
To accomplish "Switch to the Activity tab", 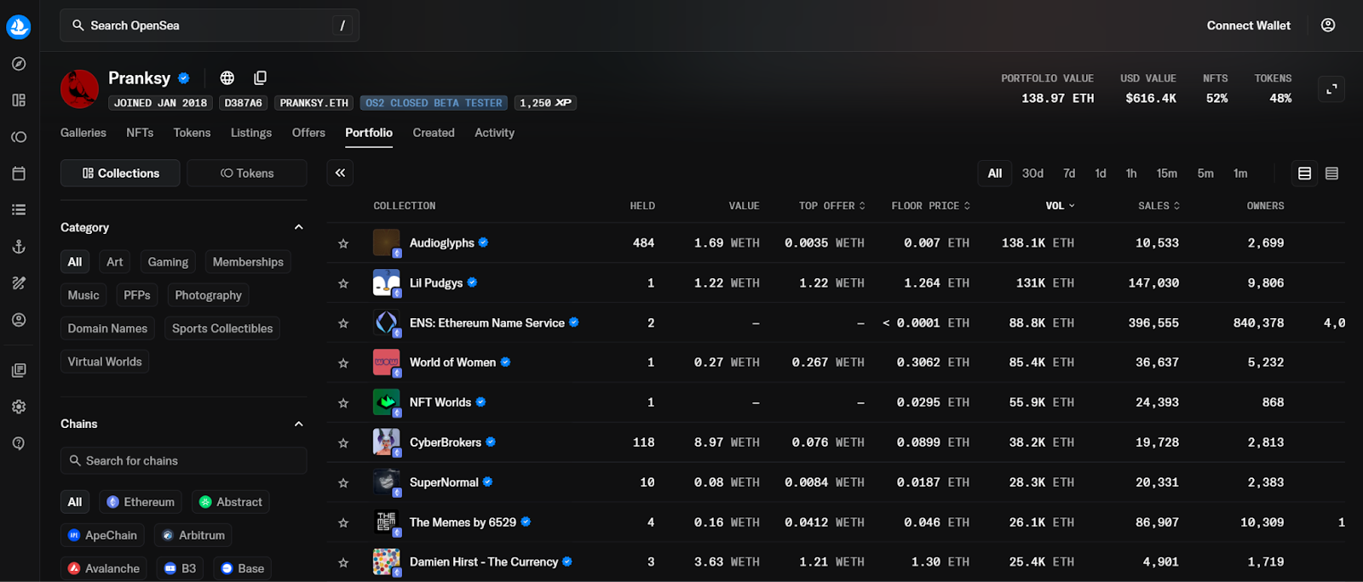I will tap(494, 133).
